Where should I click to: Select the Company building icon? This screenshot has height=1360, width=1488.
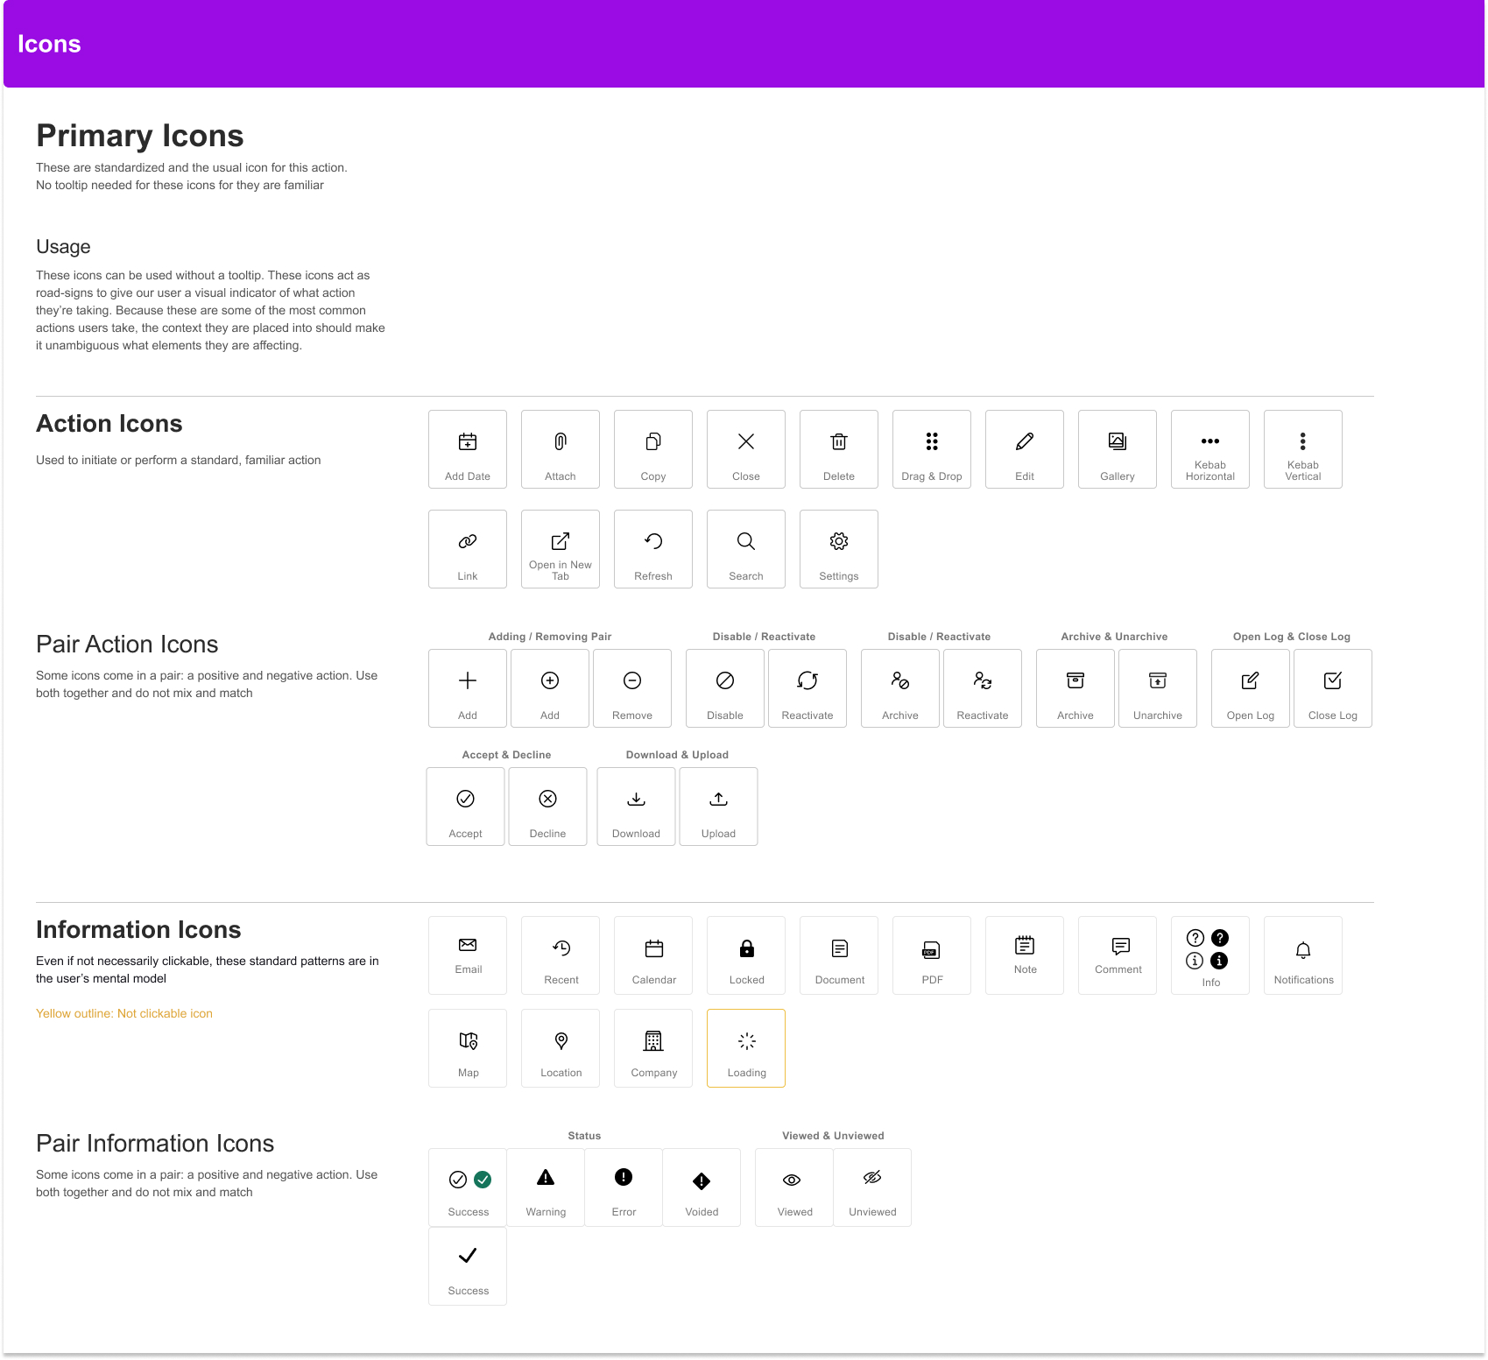(653, 1041)
